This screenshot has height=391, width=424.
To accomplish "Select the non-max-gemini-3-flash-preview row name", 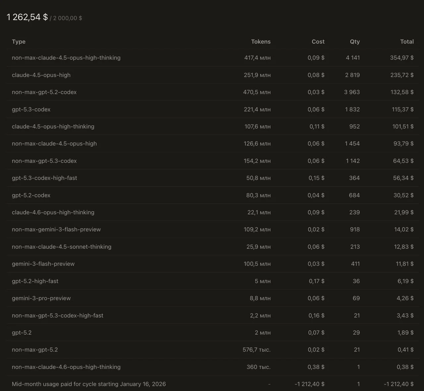I will (x=56, y=230).
